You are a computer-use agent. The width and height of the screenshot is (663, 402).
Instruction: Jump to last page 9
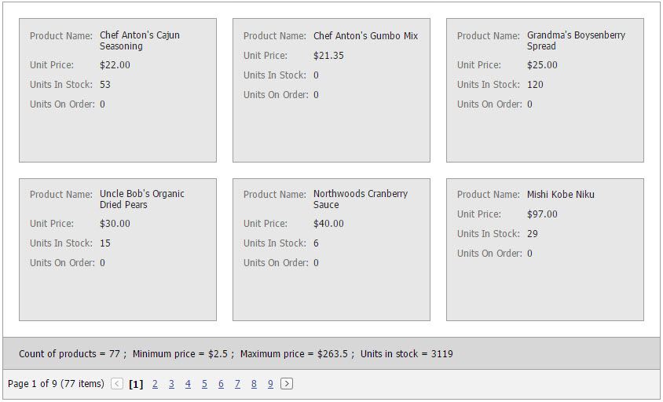(x=270, y=384)
